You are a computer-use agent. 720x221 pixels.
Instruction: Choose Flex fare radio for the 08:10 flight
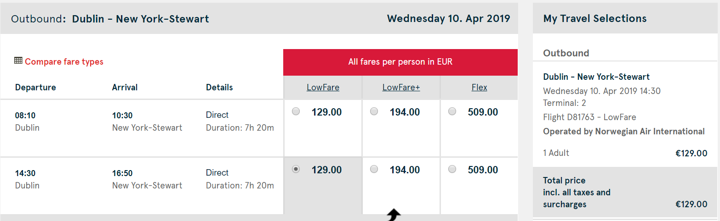[x=452, y=111]
